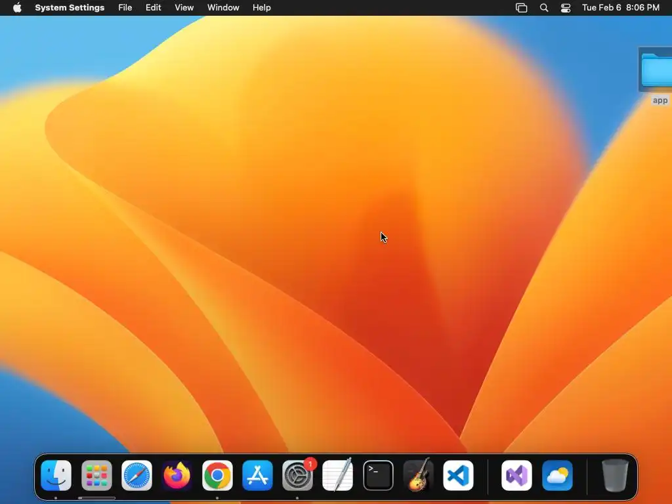
Task: Open the Window menu
Action: pyautogui.click(x=223, y=8)
